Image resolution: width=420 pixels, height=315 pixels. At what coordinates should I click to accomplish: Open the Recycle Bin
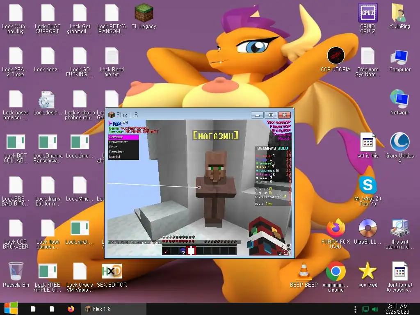pyautogui.click(x=16, y=271)
